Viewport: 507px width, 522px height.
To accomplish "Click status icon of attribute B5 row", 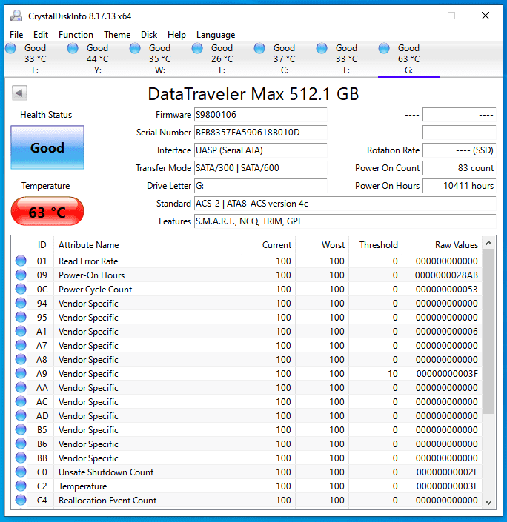I will tap(21, 429).
